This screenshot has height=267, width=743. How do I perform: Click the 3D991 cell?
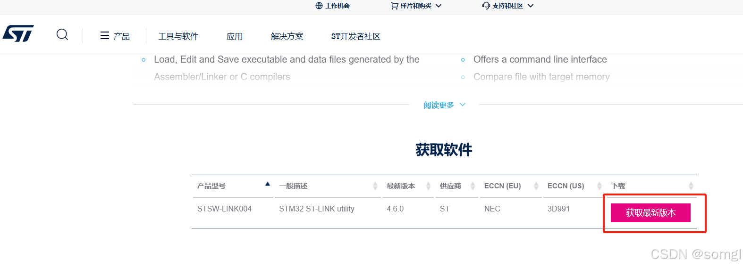pos(558,209)
